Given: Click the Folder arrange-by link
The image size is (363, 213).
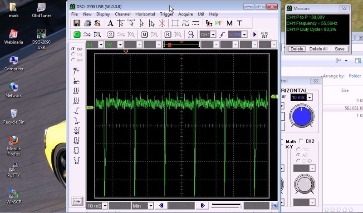Looking at the screenshot, I should pyautogui.click(x=355, y=76).
